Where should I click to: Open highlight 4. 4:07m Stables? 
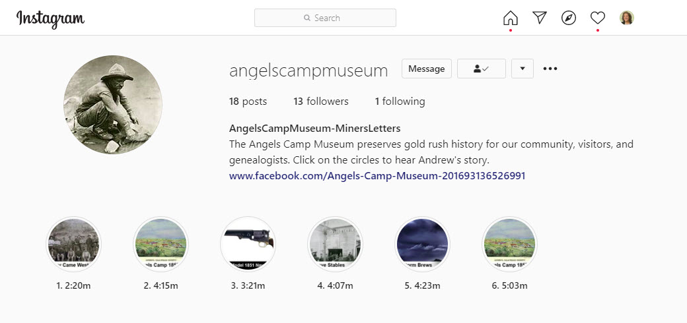point(335,244)
